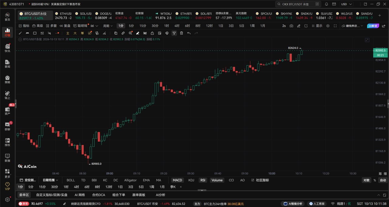Open chart settings hexagon icon
The width and height of the screenshot is (389, 207).
[x=328, y=26]
